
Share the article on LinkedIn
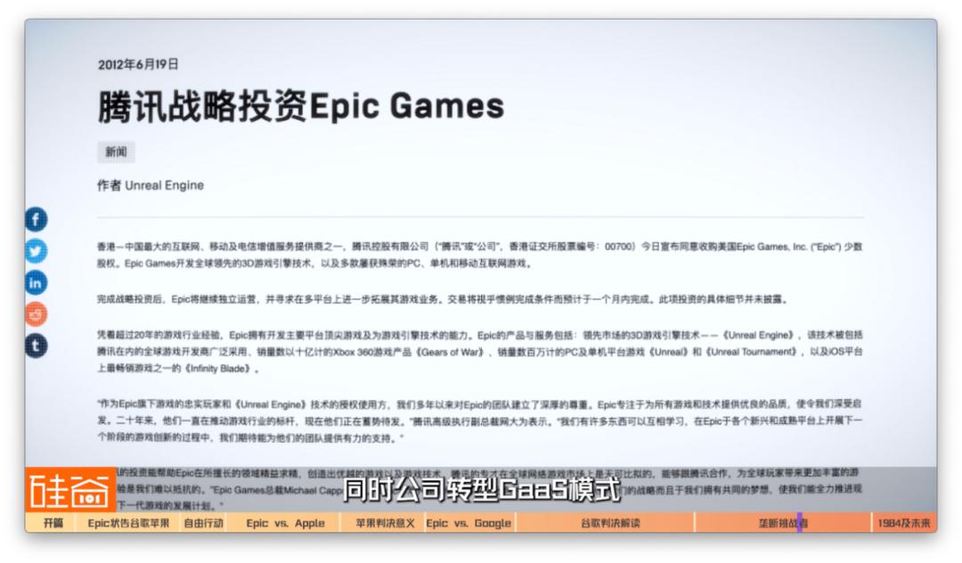(37, 282)
